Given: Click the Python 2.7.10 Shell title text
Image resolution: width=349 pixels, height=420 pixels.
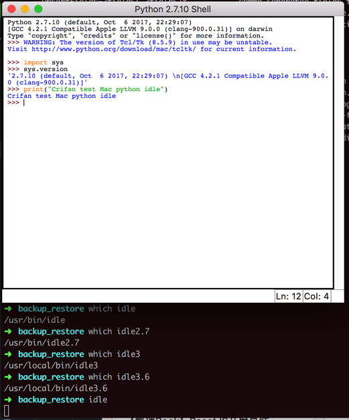Looking at the screenshot, I should click(173, 9).
